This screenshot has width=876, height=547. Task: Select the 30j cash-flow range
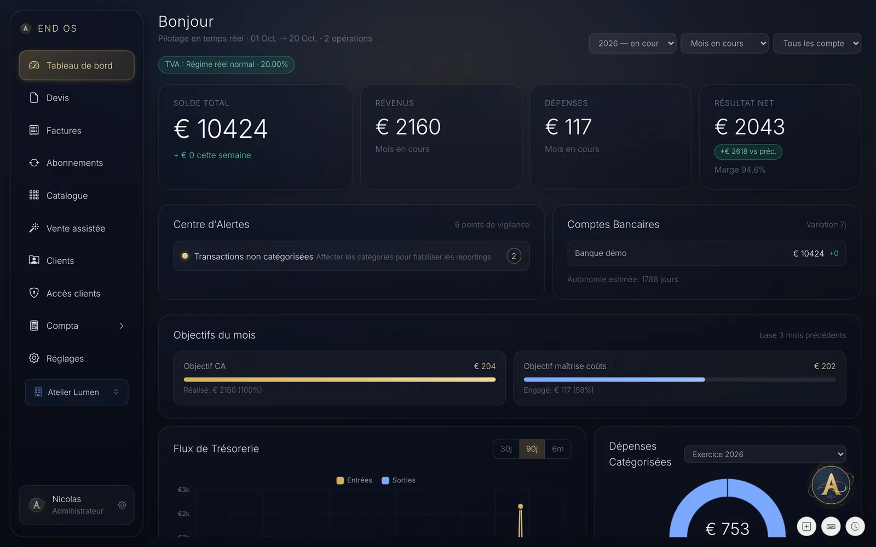click(x=506, y=449)
